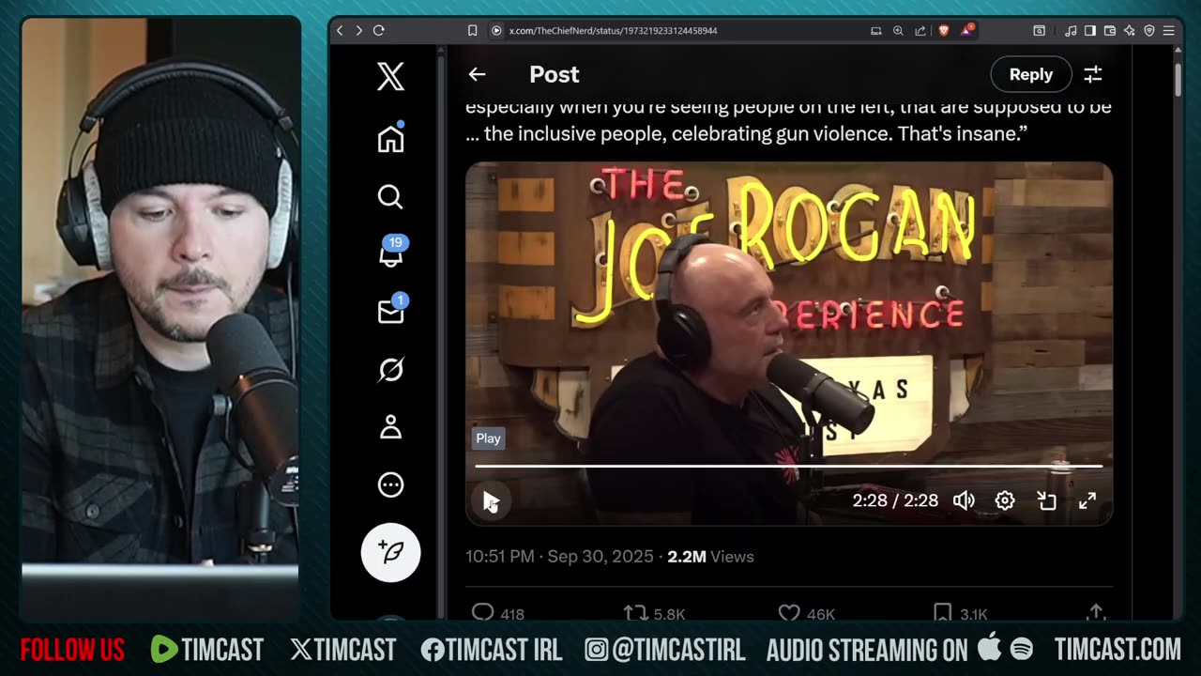This screenshot has width=1201, height=676.
Task: Open Brave Shields lion icon
Action: (943, 30)
